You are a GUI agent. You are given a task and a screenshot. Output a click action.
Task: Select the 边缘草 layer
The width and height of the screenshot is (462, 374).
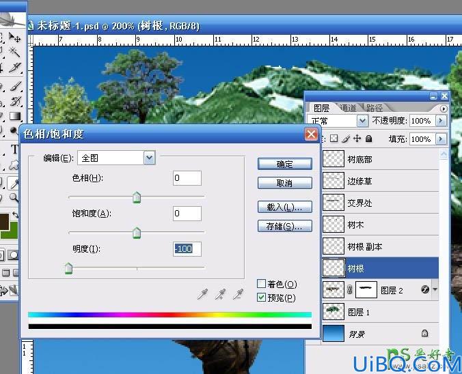(x=381, y=181)
